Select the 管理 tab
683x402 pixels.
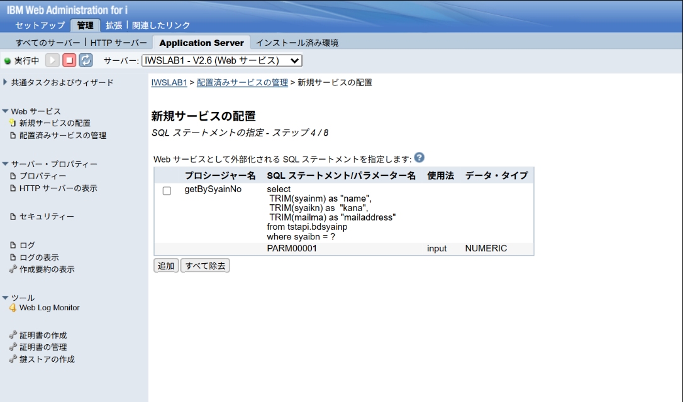86,25
